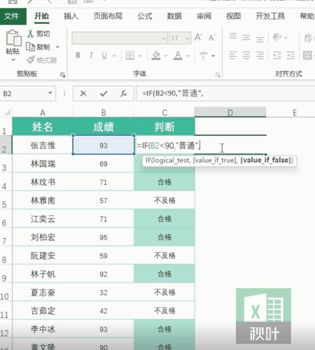
Task: Click the Increase Indent icon
Action: click(x=291, y=55)
